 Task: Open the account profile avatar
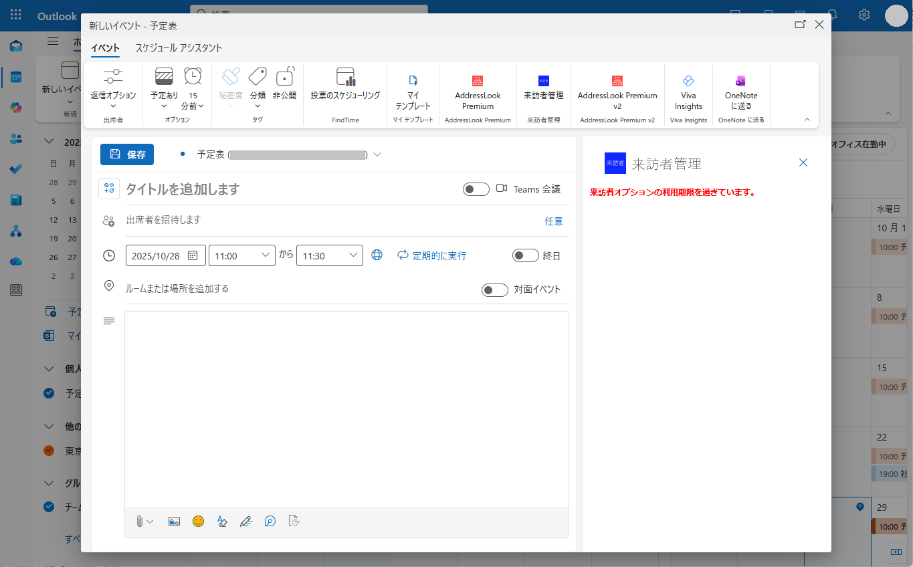(x=896, y=15)
